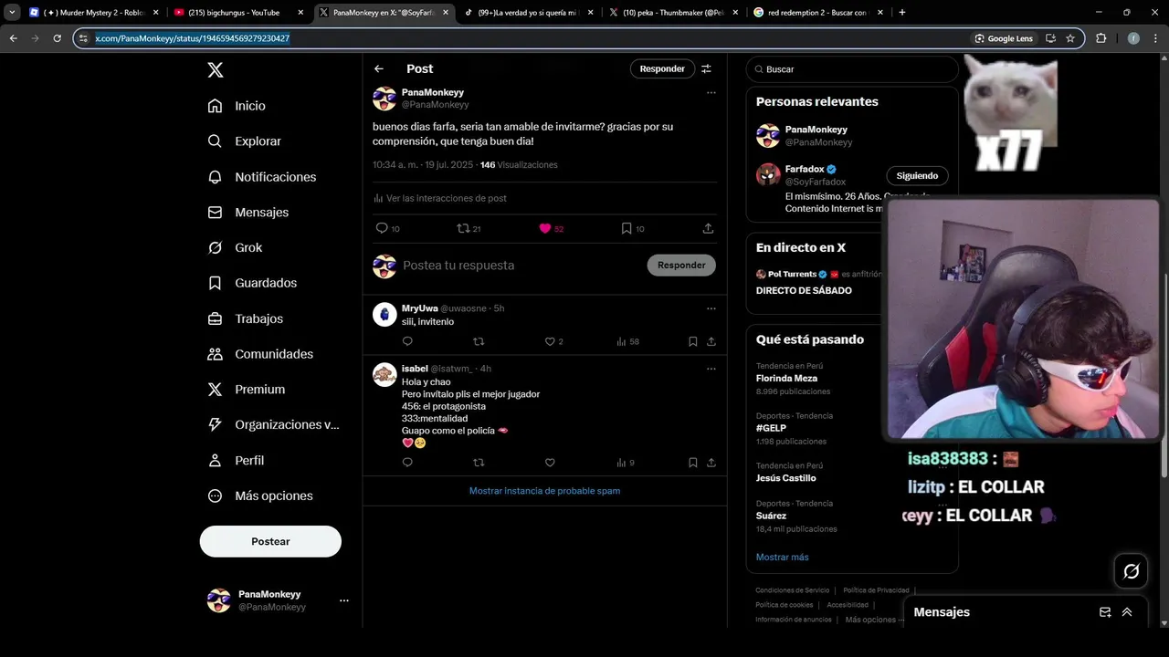Open Trabajos in sidebar

coord(245,318)
